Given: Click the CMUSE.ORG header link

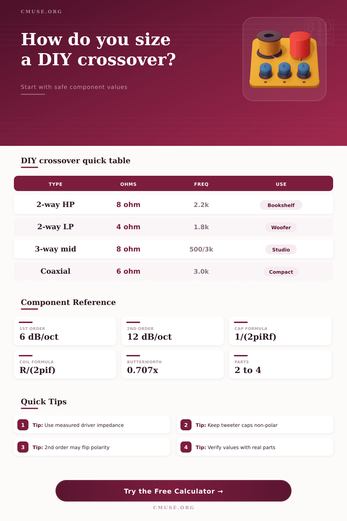Looking at the screenshot, I should coord(41,11).
